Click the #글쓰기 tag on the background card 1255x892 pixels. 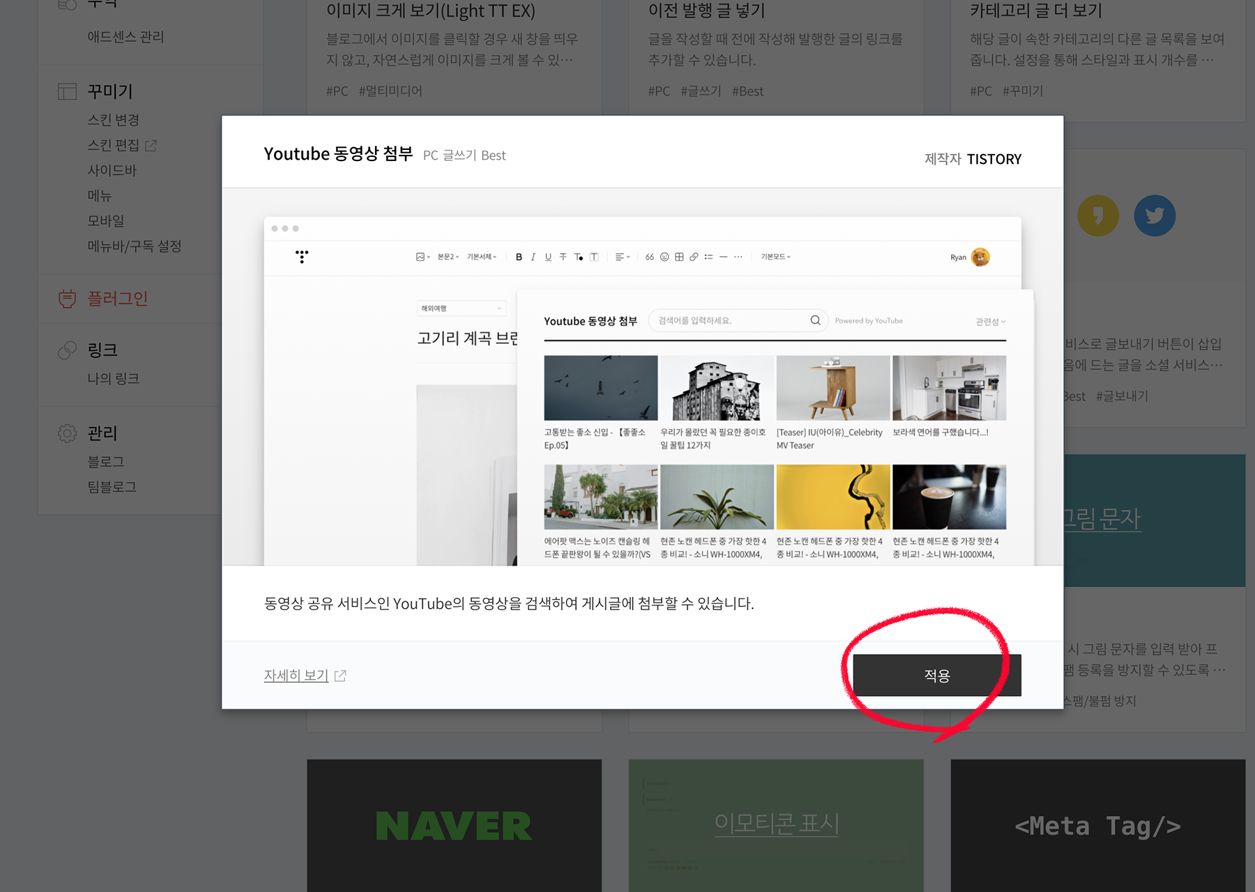coord(701,91)
